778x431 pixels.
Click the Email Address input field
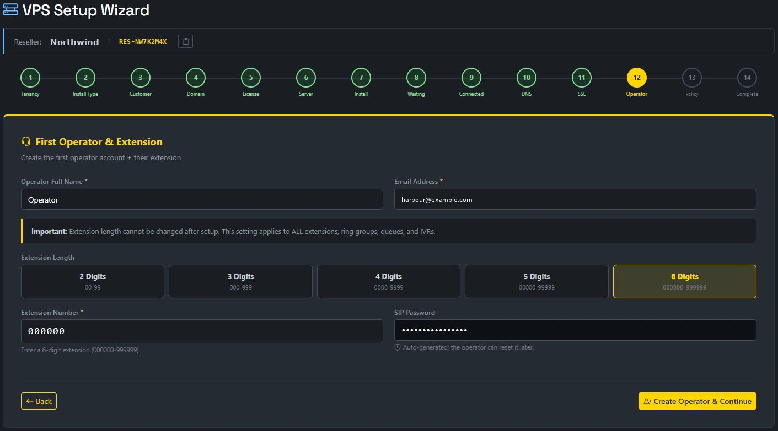point(575,199)
